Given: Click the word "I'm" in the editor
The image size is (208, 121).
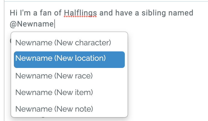Looking at the screenshot, I should point(23,13).
